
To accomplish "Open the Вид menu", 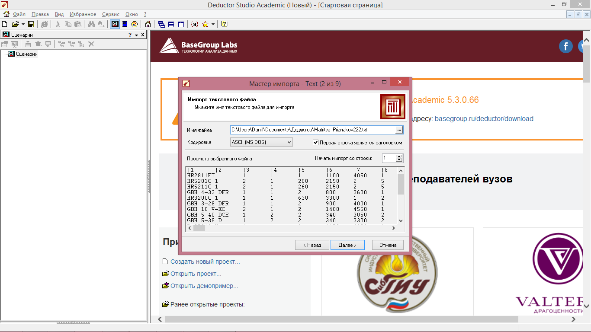I will [x=59, y=14].
